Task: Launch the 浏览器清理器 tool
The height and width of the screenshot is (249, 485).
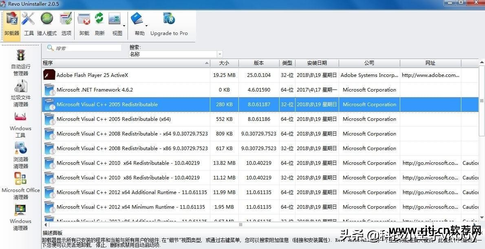Action: (20, 154)
